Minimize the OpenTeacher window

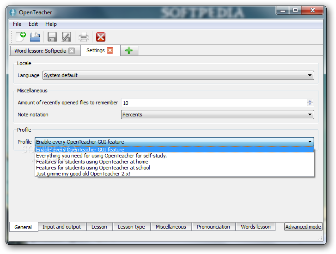point(283,10)
